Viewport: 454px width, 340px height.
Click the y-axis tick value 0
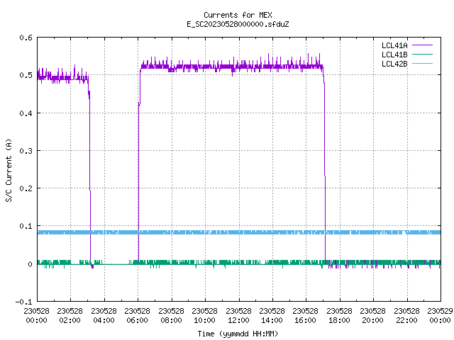click(30, 264)
